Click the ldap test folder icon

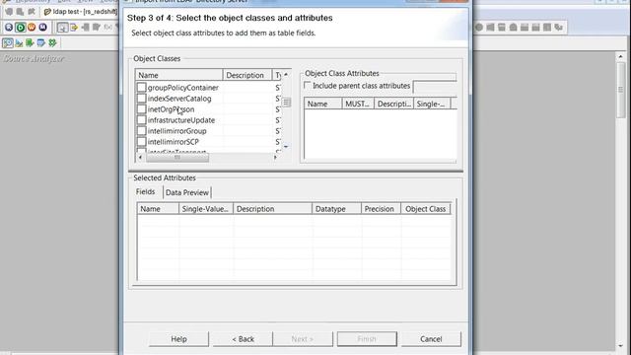pos(47,12)
